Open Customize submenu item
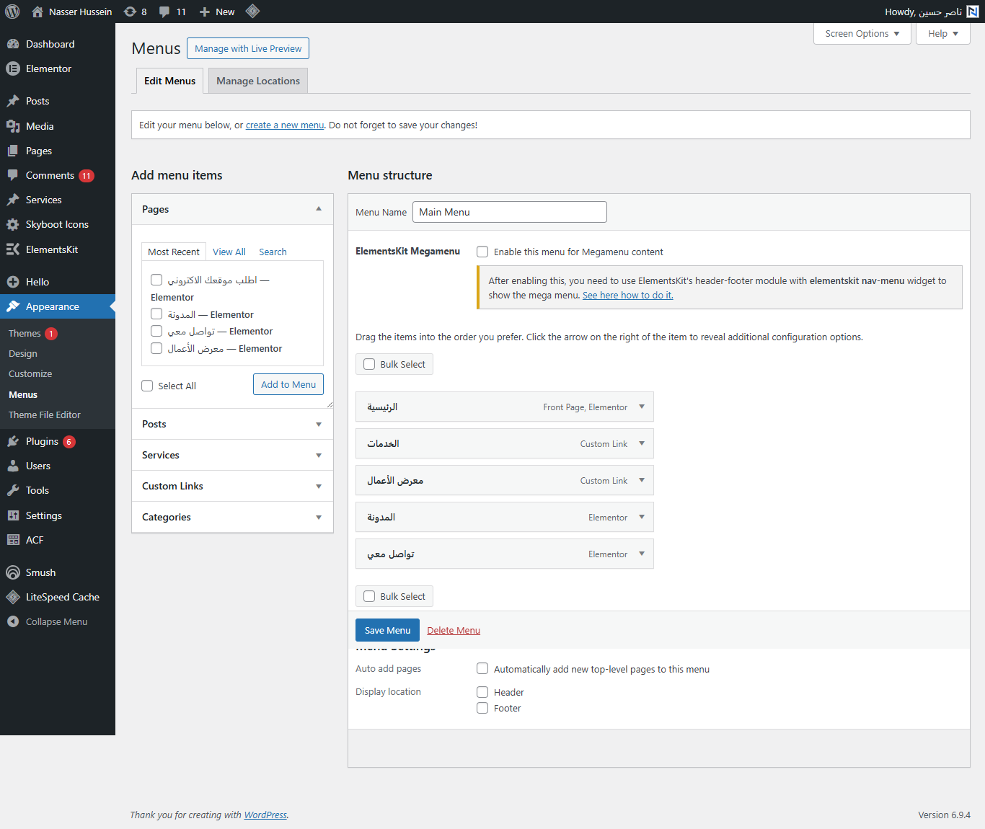This screenshot has width=985, height=829. tap(30, 373)
